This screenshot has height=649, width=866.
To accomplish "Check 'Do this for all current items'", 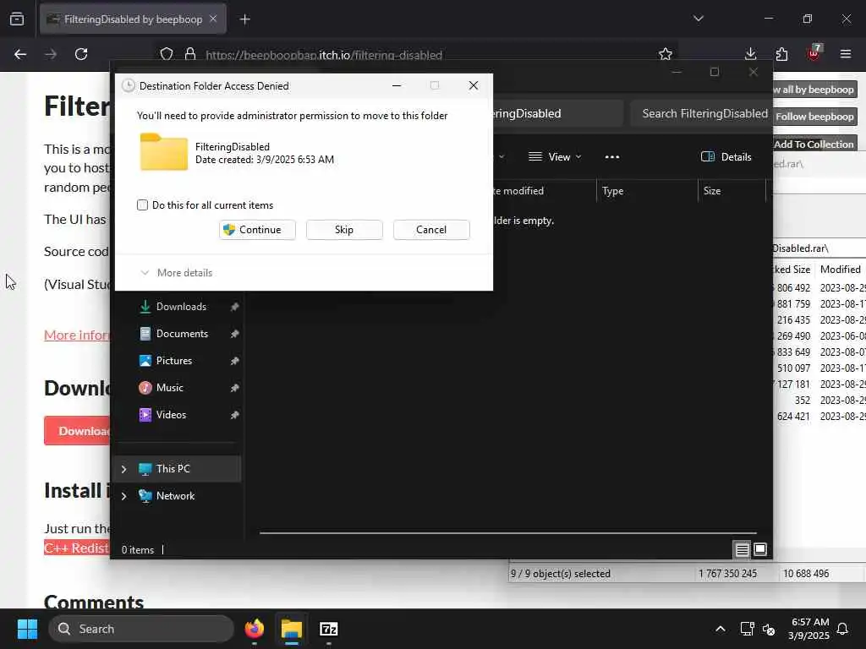I will point(142,205).
